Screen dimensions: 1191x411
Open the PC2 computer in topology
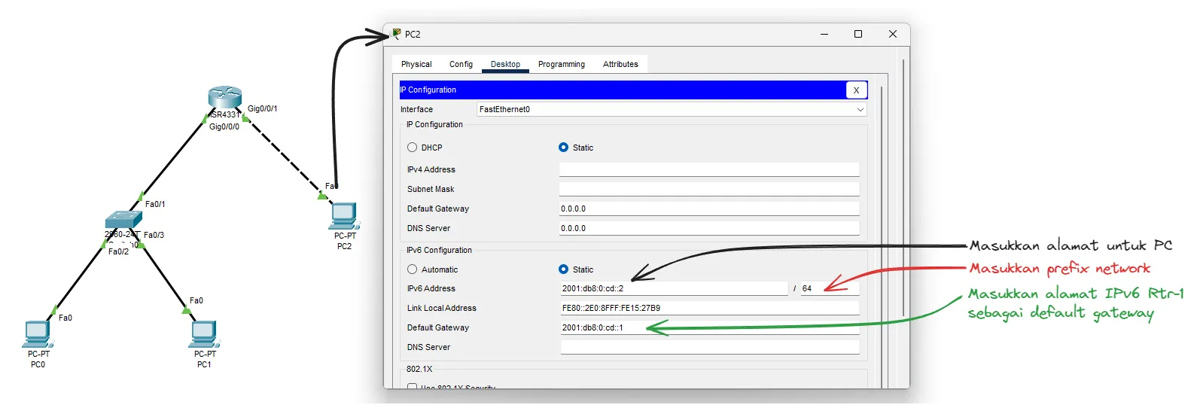(x=343, y=215)
